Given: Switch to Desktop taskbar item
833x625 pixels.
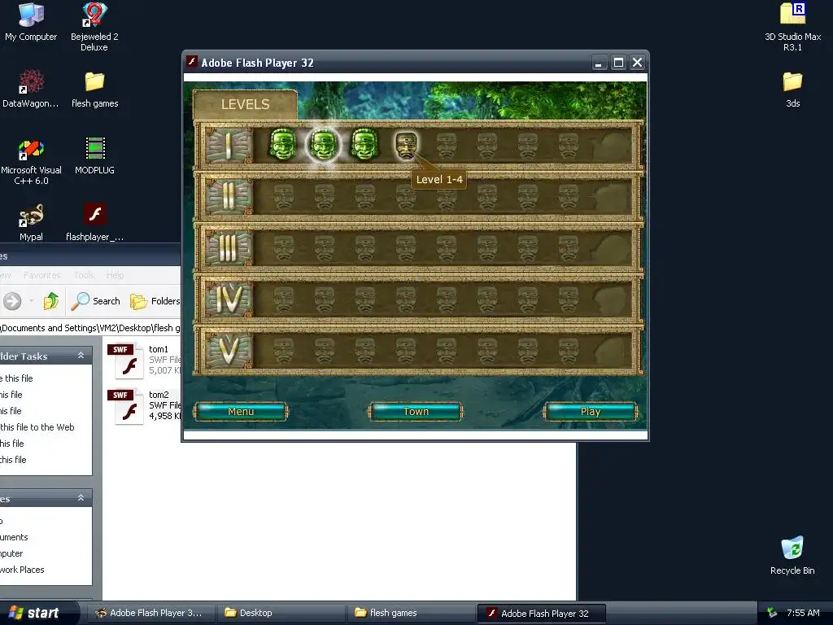Looking at the screenshot, I should [x=281, y=613].
